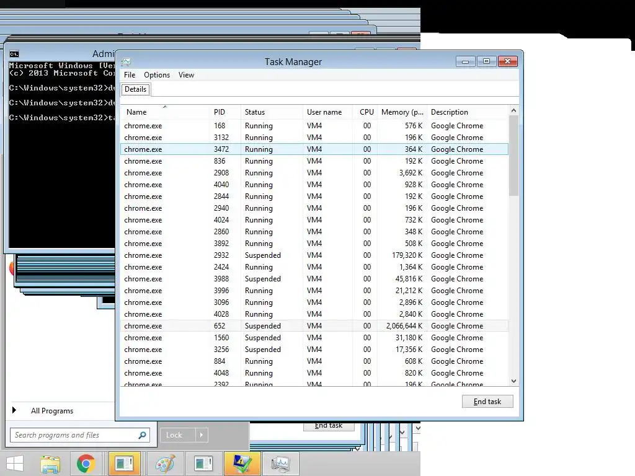
Task: Open the File menu in Task Manager
Action: [x=130, y=75]
